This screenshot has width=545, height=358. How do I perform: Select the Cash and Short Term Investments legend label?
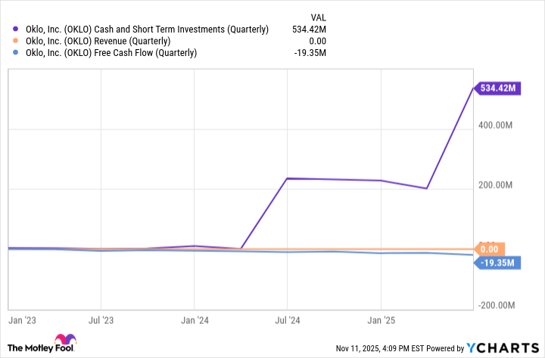147,30
